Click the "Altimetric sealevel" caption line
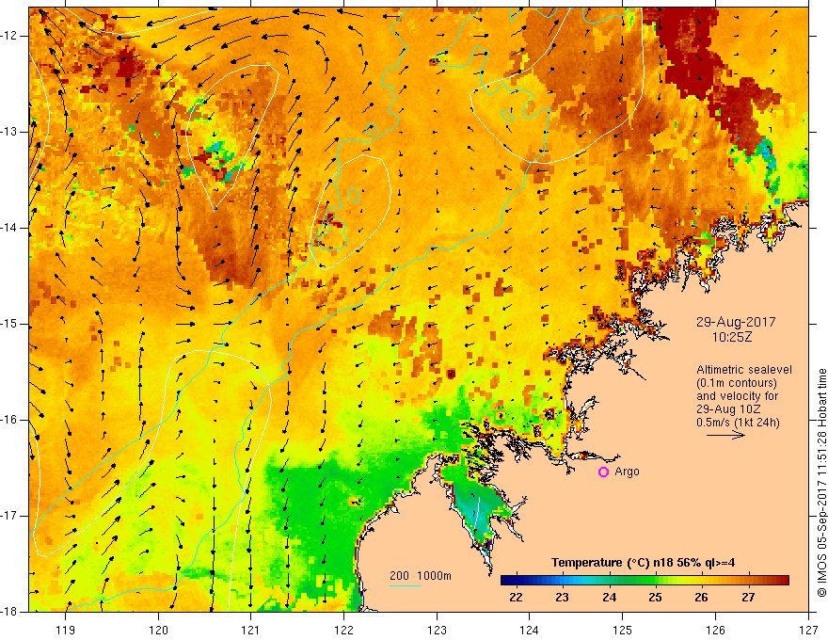 coord(744,370)
